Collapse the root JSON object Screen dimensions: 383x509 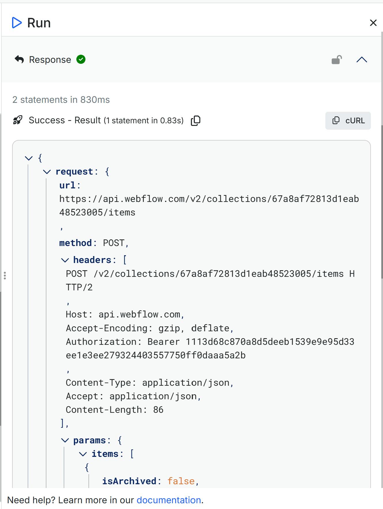[x=29, y=158]
